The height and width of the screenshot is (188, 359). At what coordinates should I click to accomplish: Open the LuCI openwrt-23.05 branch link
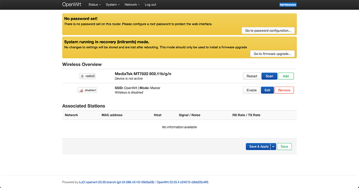[117, 182]
